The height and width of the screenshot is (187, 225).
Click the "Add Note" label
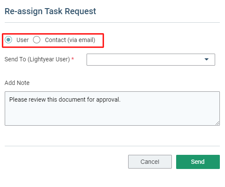pyautogui.click(x=17, y=83)
